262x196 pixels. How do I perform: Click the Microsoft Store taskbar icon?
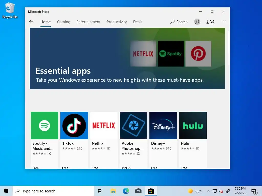point(151,191)
